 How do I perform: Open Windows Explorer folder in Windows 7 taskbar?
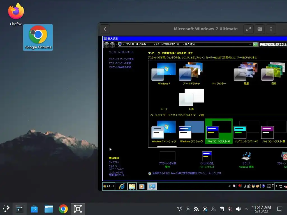pyautogui.click(x=132, y=186)
